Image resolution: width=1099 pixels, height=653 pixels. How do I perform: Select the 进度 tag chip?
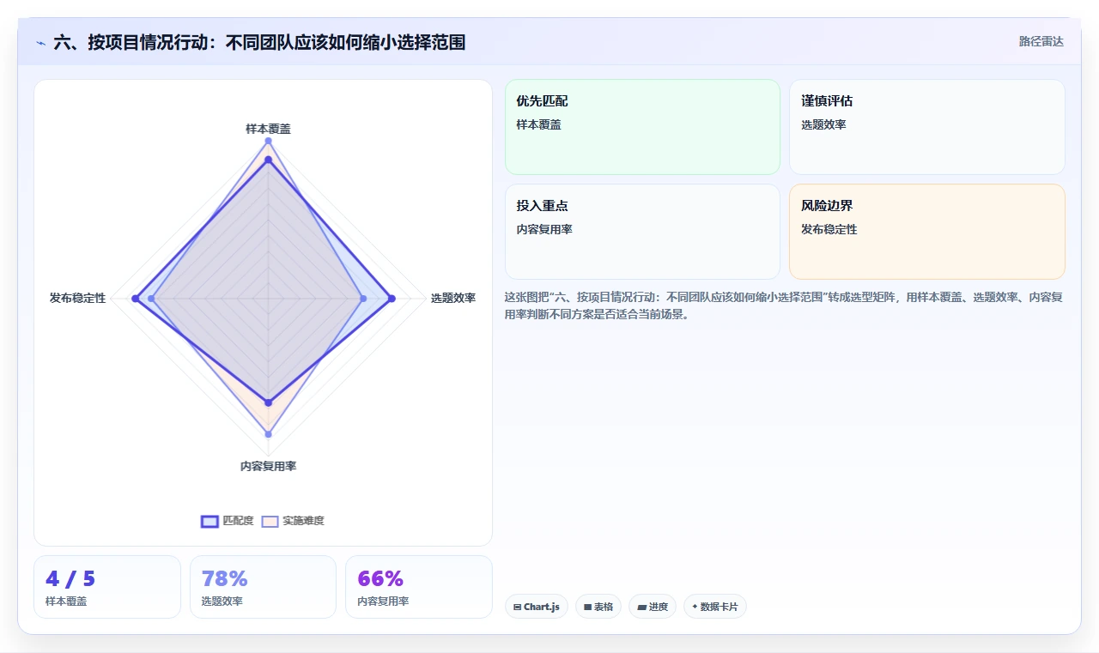coord(653,607)
